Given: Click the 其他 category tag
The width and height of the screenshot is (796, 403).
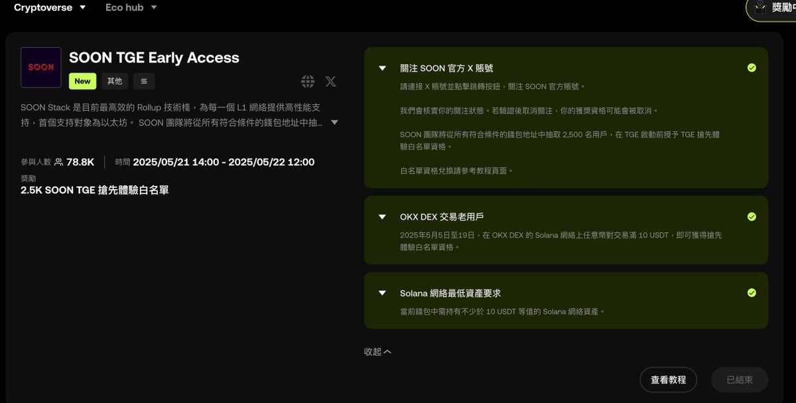Looking at the screenshot, I should click(x=115, y=81).
